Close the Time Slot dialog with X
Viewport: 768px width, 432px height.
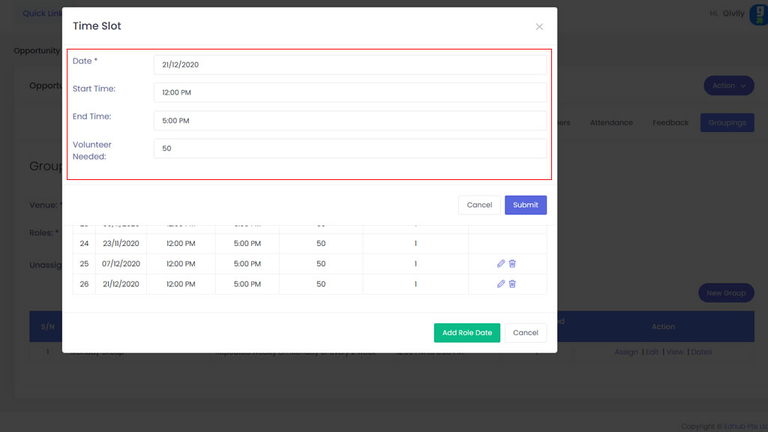tap(539, 26)
